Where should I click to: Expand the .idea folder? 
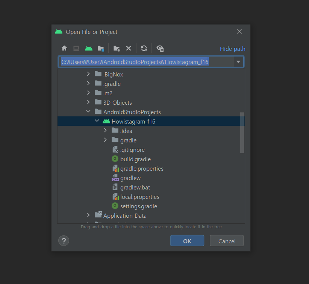pos(105,130)
